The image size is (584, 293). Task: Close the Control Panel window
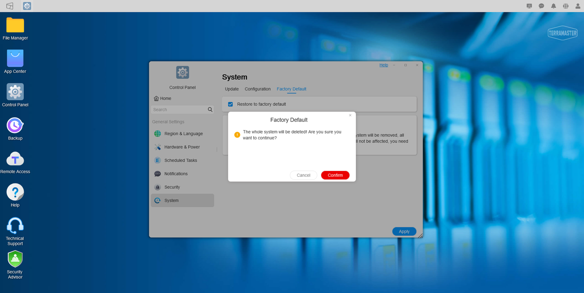tap(417, 65)
